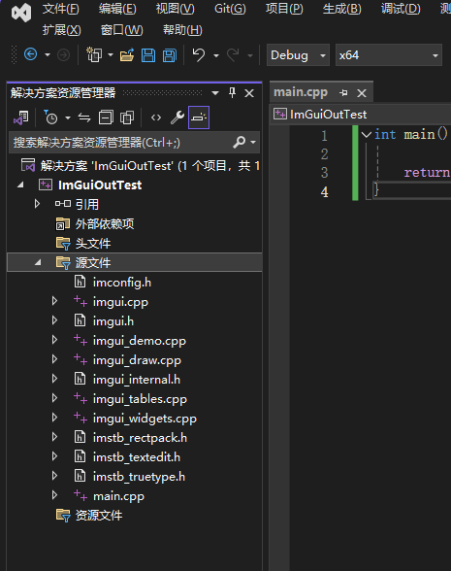Screen dimensions: 451x571
Task: Open the pending changes filter dropdown
Action: 68,118
